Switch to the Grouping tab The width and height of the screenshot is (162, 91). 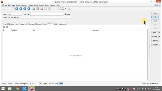coord(11,24)
